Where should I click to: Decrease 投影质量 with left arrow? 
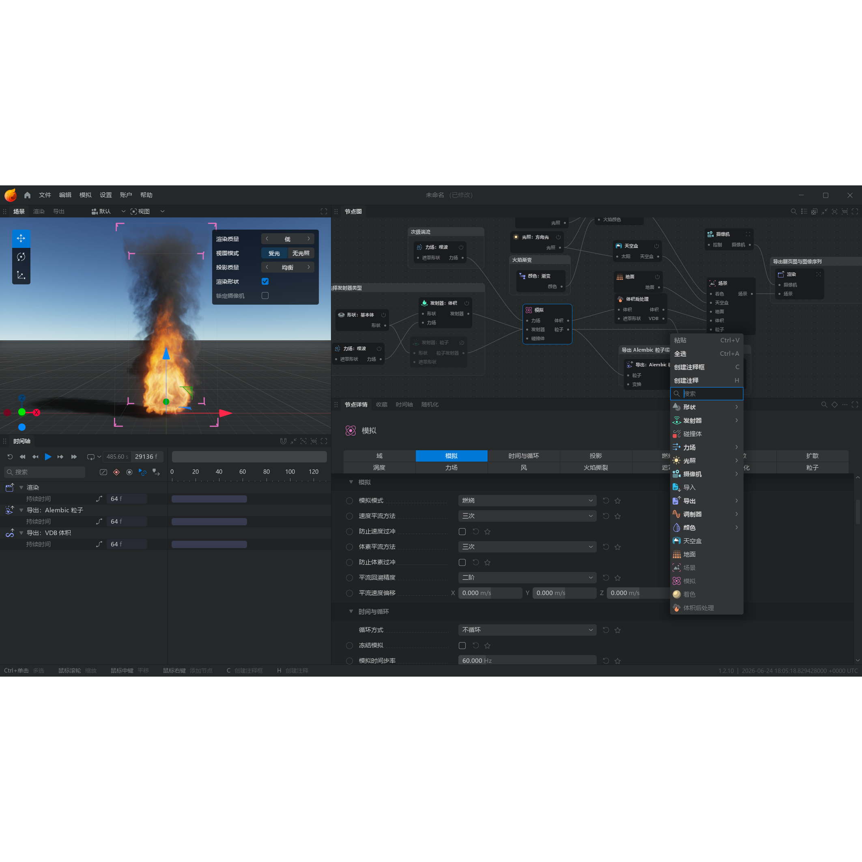267,267
